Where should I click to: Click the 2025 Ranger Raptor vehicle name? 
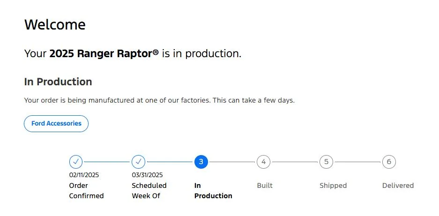[x=104, y=53]
